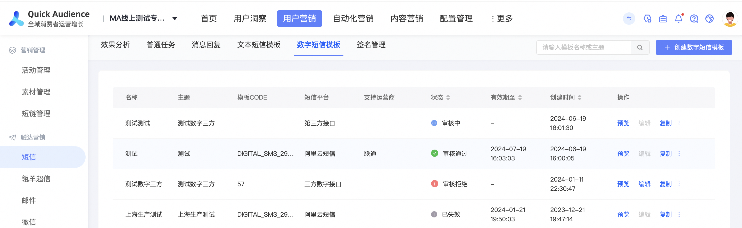Click the 创建数字短信模板 button
Screen dimensions: 742x228
tap(694, 47)
